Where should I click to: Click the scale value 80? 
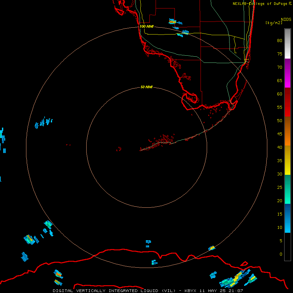coord(280,41)
